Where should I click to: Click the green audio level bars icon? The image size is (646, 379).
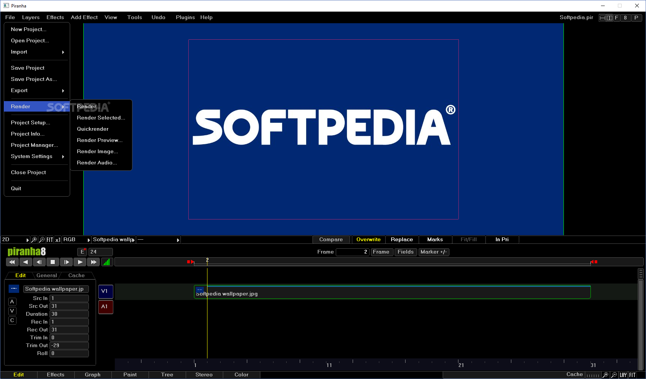click(107, 262)
